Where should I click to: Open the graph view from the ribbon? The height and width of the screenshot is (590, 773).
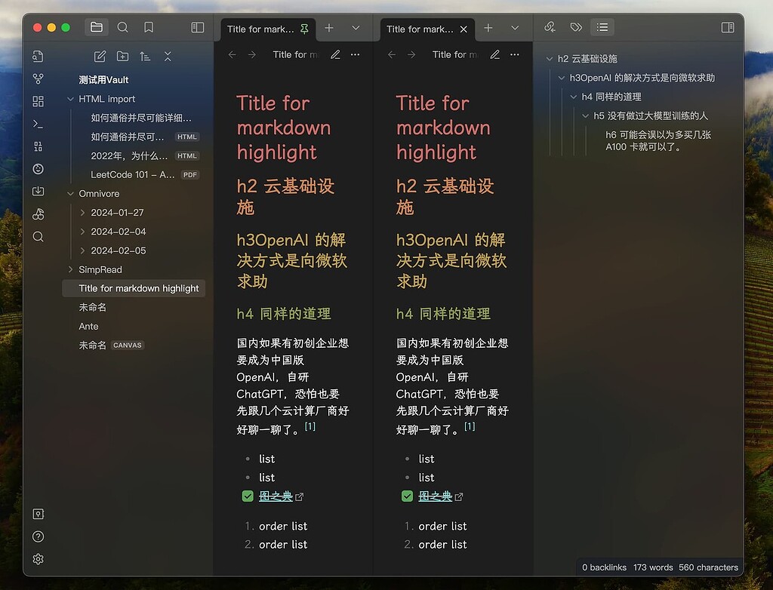coord(38,78)
